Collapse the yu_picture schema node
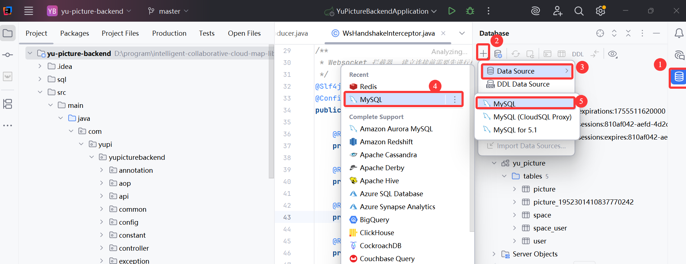This screenshot has height=264, width=686. coord(494,163)
